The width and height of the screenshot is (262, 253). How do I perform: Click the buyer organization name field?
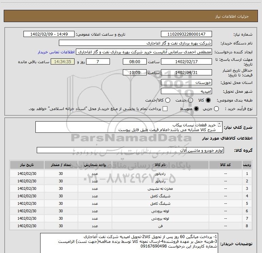135,43
